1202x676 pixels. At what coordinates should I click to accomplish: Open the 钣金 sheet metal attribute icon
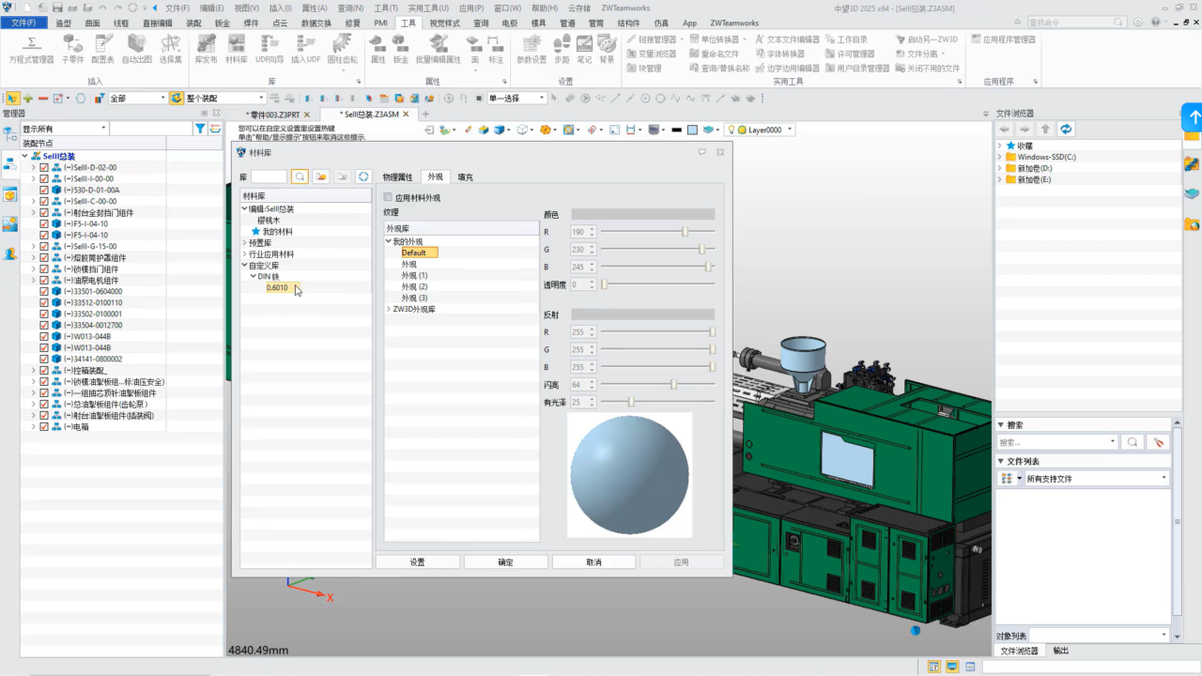click(401, 49)
